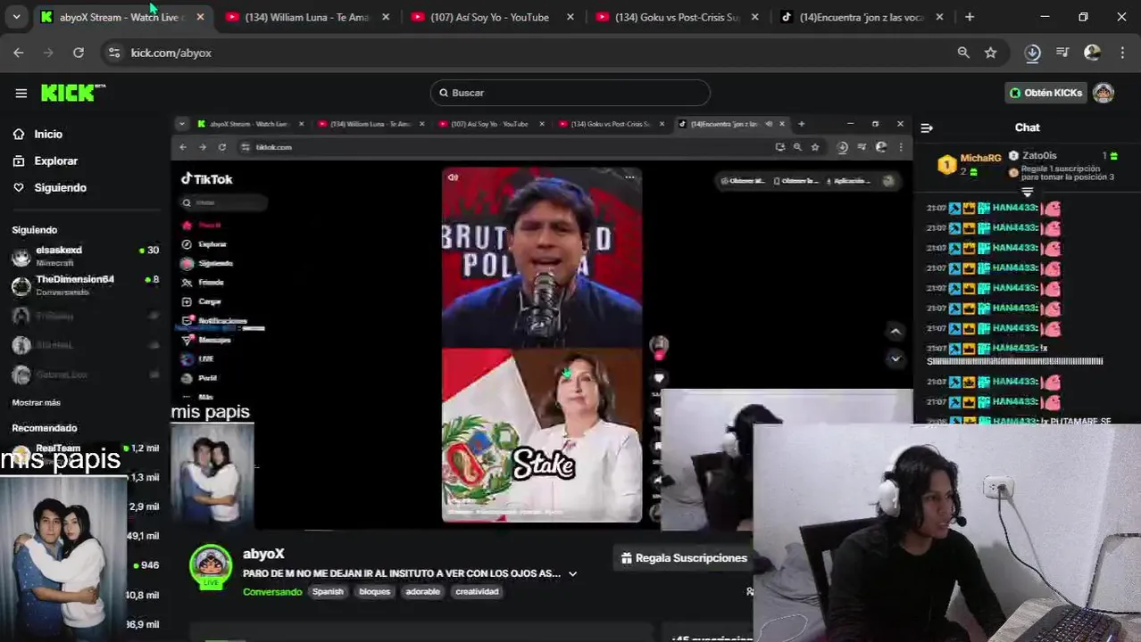Open TheDimension64's channel
The height and width of the screenshot is (642, 1141).
click(85, 285)
